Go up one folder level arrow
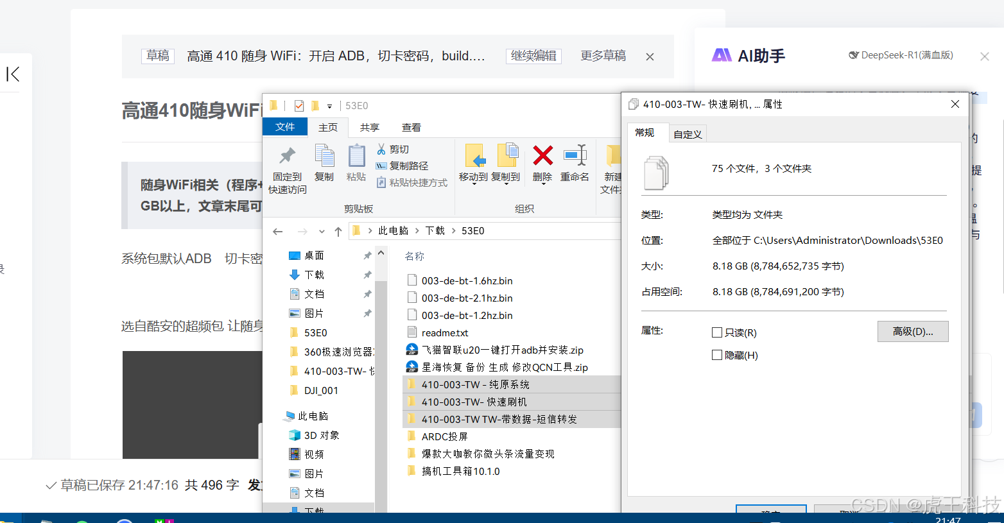The width and height of the screenshot is (1004, 523). pyautogui.click(x=338, y=231)
